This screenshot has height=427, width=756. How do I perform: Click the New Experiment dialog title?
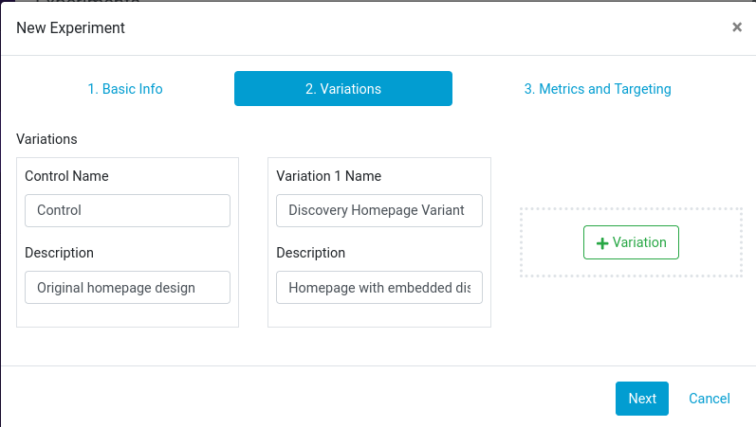[70, 27]
